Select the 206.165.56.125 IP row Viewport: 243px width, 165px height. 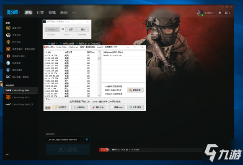71,76
